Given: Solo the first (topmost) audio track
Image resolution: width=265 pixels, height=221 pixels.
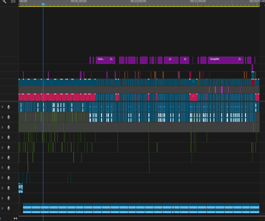Looking at the screenshot, I should click(2, 107).
